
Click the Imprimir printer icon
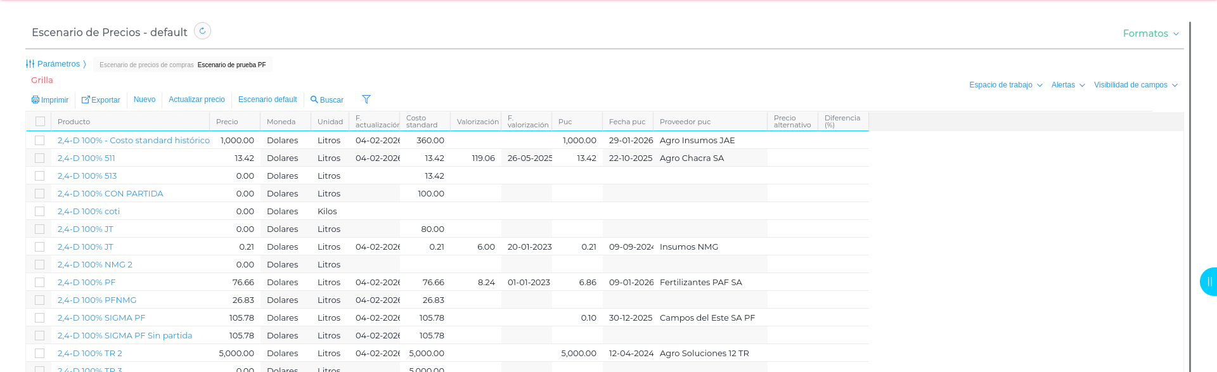[x=35, y=100]
